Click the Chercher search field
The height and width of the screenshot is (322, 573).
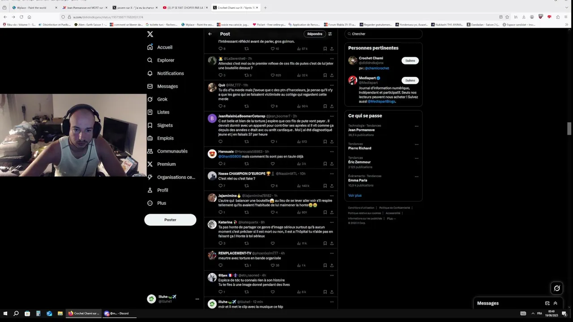tap(383, 34)
